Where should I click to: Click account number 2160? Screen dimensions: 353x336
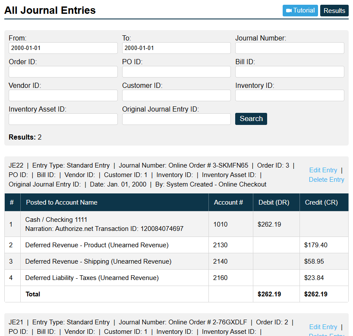[221, 278]
